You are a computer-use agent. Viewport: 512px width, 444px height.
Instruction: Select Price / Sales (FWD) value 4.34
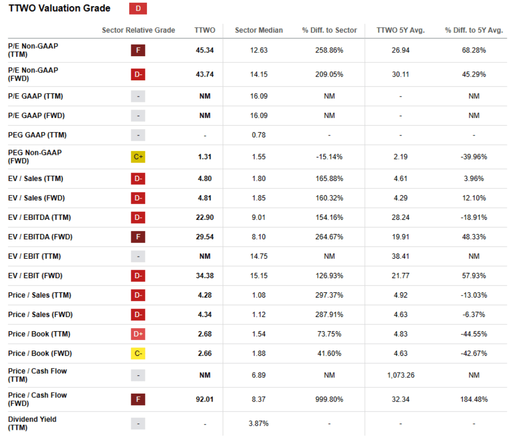pyautogui.click(x=205, y=314)
